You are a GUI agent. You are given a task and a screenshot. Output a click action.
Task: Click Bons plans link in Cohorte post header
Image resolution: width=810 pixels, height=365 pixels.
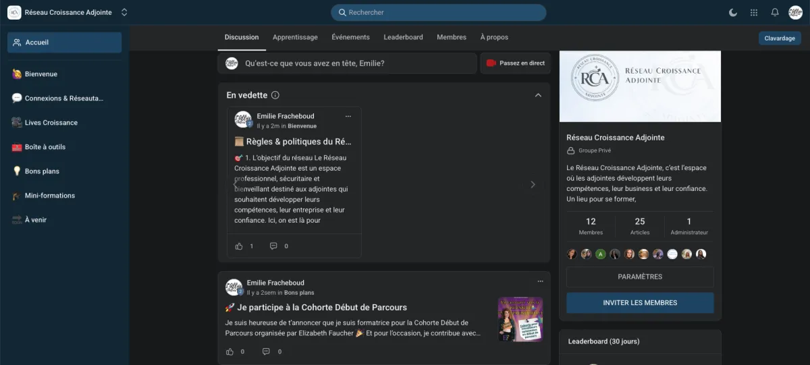pyautogui.click(x=299, y=293)
